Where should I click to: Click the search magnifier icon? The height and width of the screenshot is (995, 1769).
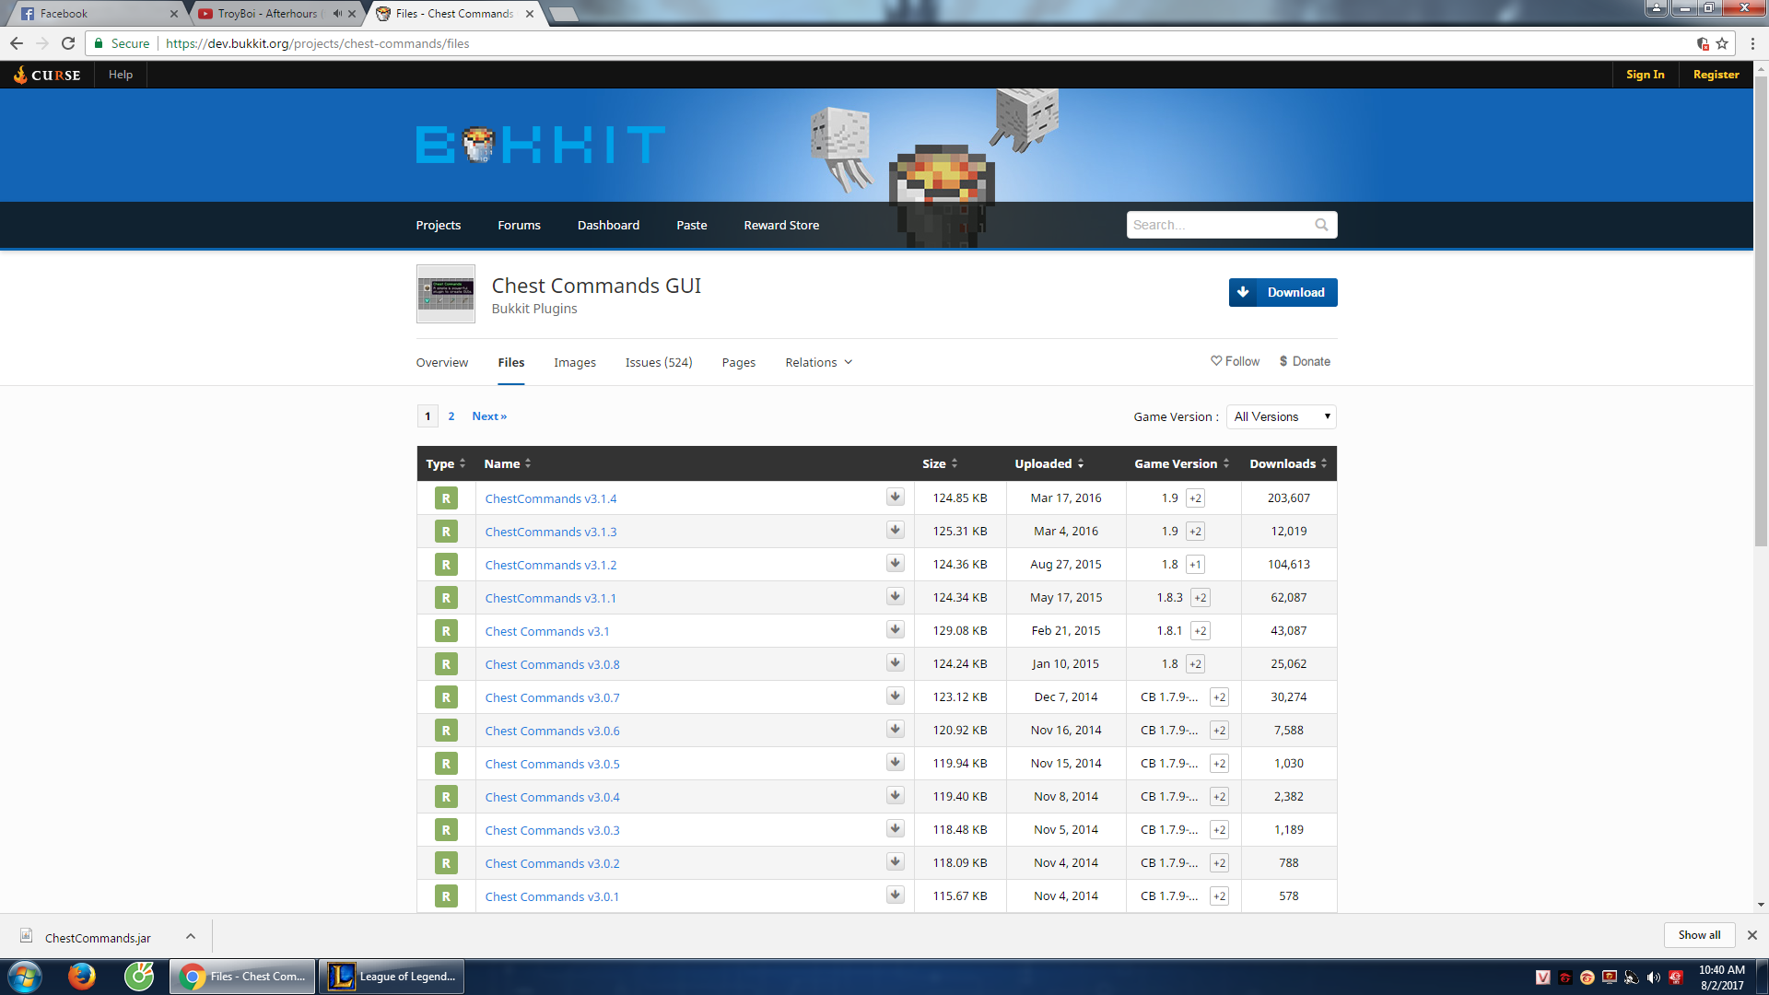pos(1321,225)
